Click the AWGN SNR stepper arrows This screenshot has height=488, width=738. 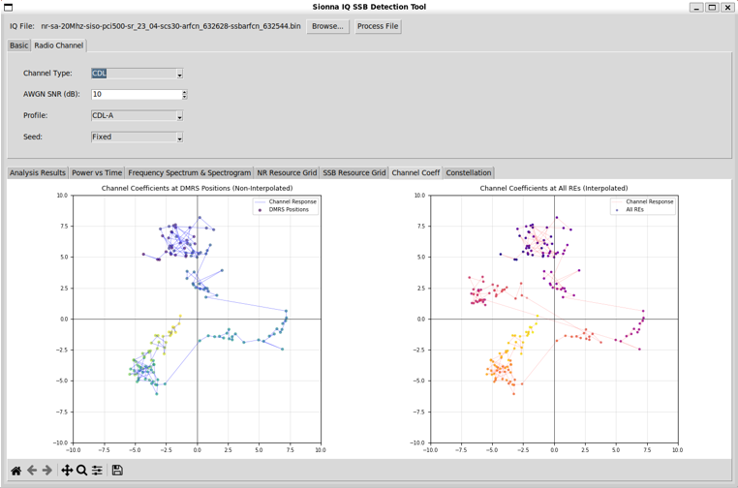[x=184, y=95]
